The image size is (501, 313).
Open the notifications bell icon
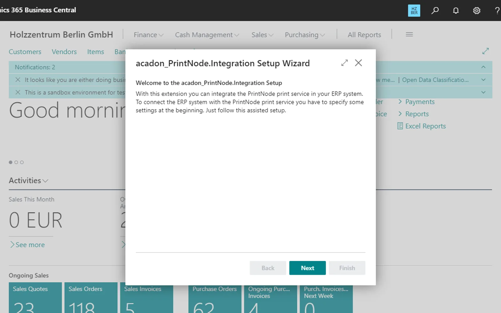click(456, 10)
